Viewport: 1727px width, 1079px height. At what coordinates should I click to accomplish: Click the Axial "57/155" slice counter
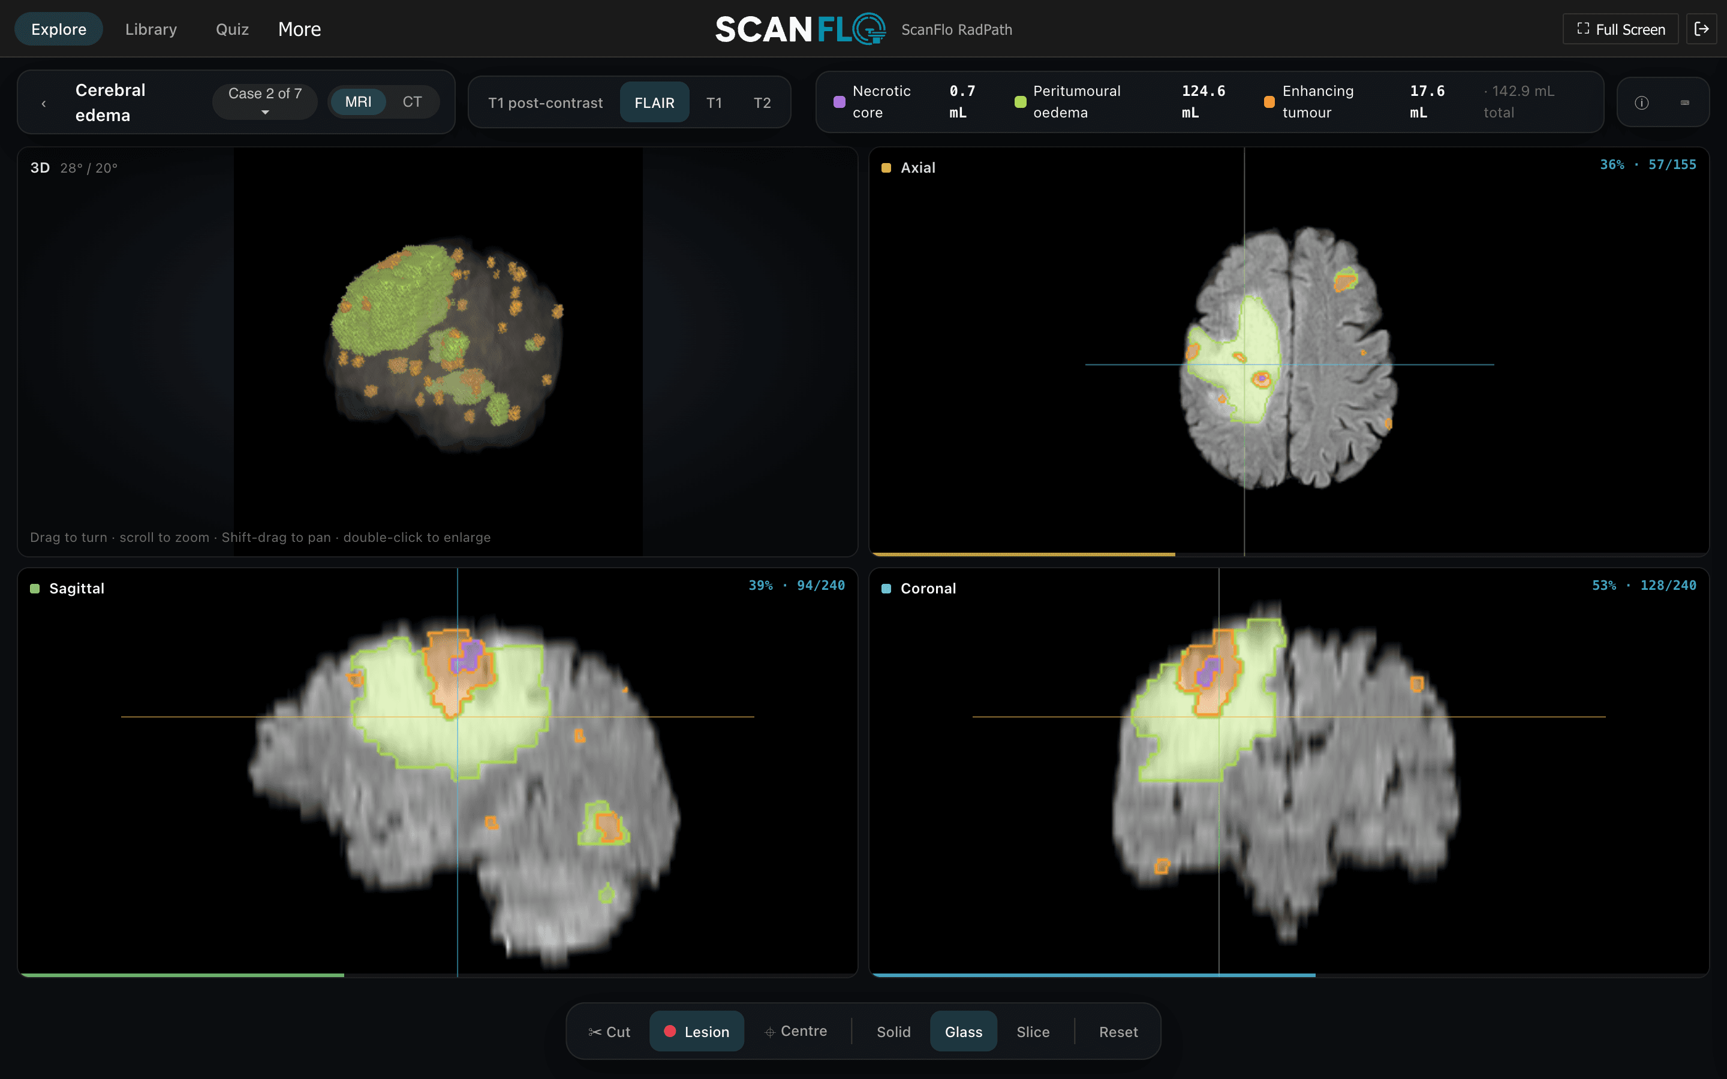[x=1672, y=165]
